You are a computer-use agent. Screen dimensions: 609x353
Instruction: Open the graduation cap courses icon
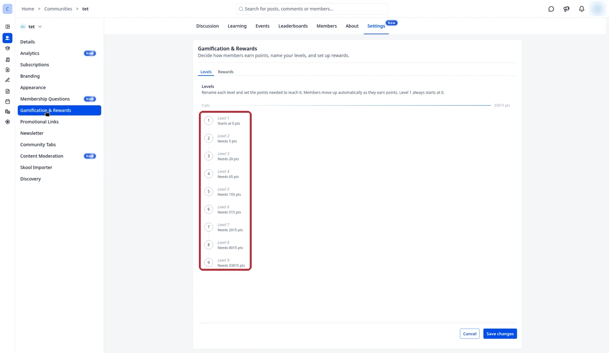pos(7,48)
